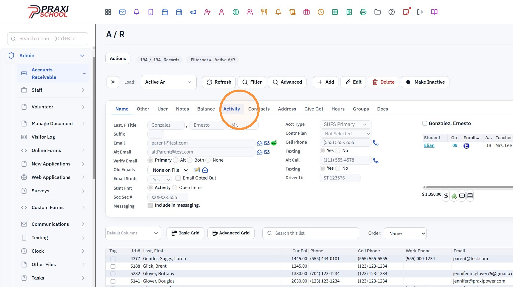Switch to the Activity tab

pyautogui.click(x=232, y=109)
